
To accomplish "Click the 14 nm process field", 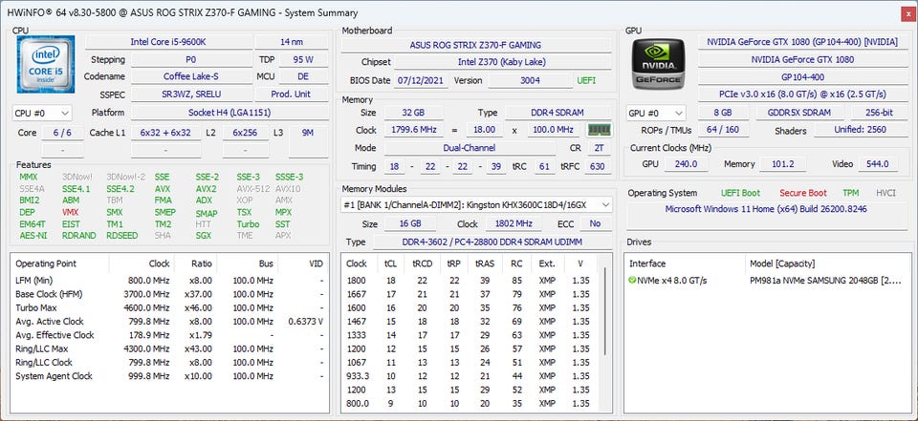I will (292, 42).
